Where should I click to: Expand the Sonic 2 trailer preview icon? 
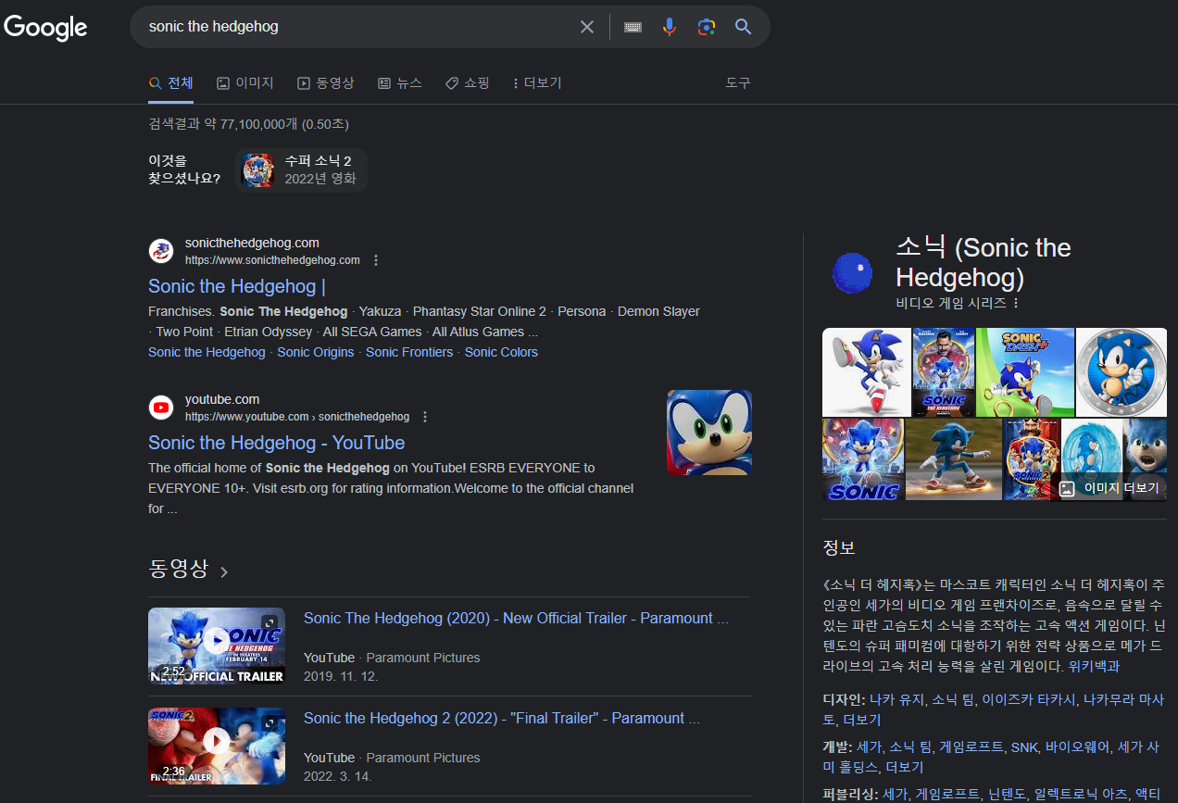click(269, 722)
